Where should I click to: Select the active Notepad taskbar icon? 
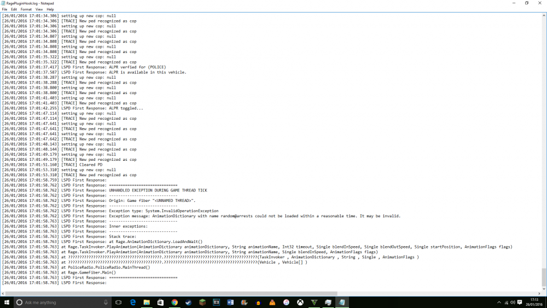click(342, 303)
